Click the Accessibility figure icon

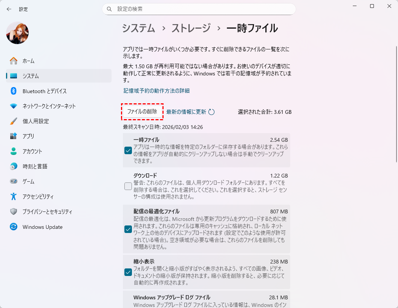pos(14,196)
